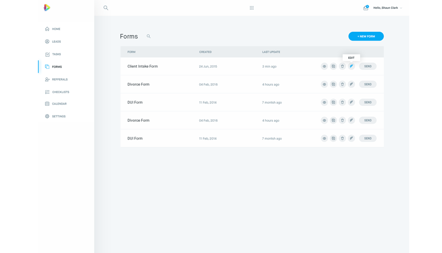The height and width of the screenshot is (253, 442).
Task: Duplicate the Client Intake Form
Action: click(x=333, y=66)
